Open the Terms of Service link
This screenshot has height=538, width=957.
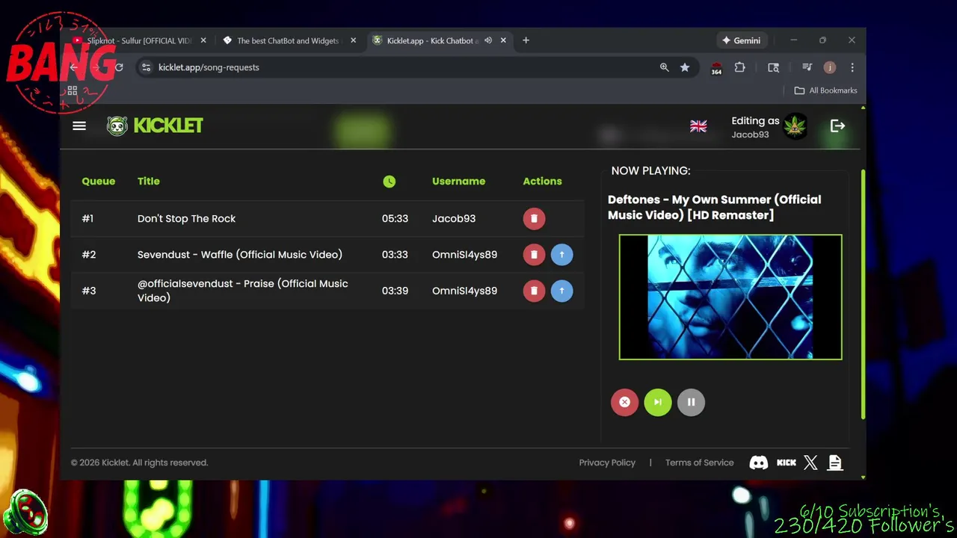[x=699, y=463]
